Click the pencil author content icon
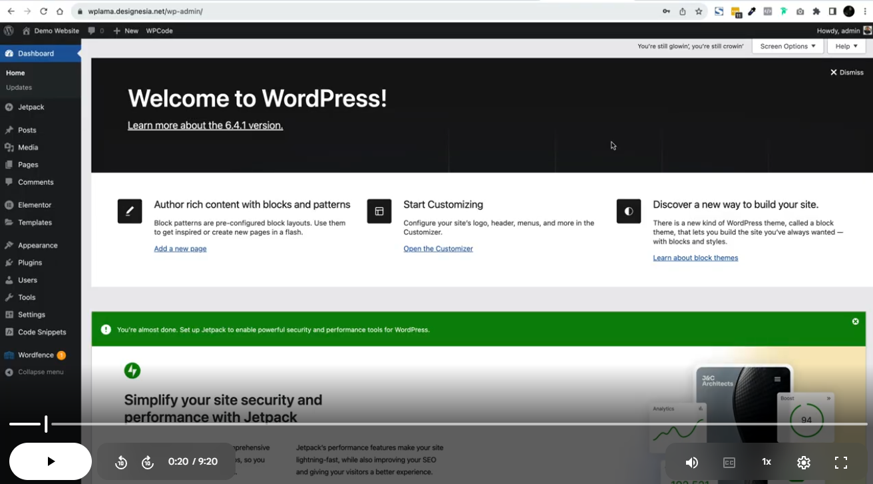The image size is (873, 484). pyautogui.click(x=130, y=211)
